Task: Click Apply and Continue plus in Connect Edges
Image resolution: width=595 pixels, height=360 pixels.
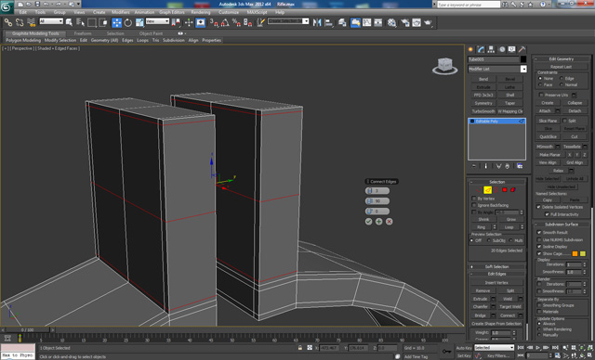Action: pos(378,222)
